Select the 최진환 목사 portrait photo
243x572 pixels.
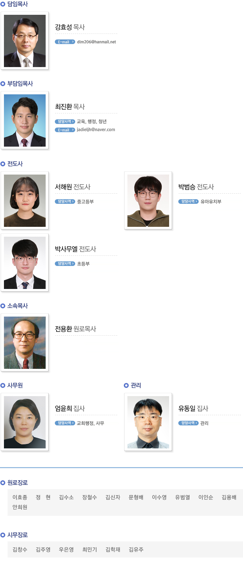pos(25,120)
